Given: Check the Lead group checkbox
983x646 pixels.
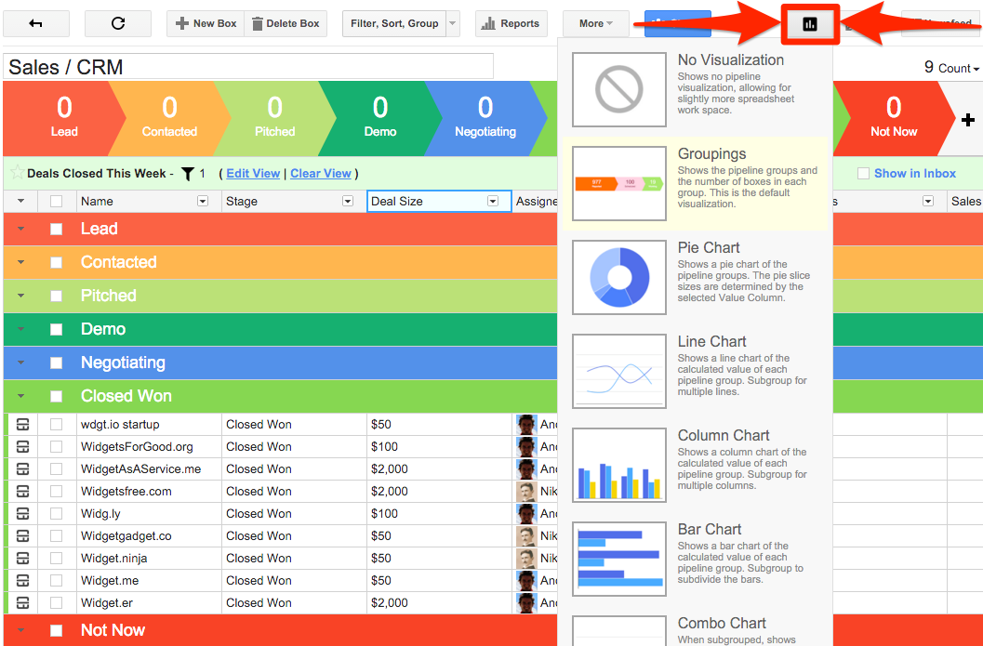Looking at the screenshot, I should (x=57, y=229).
